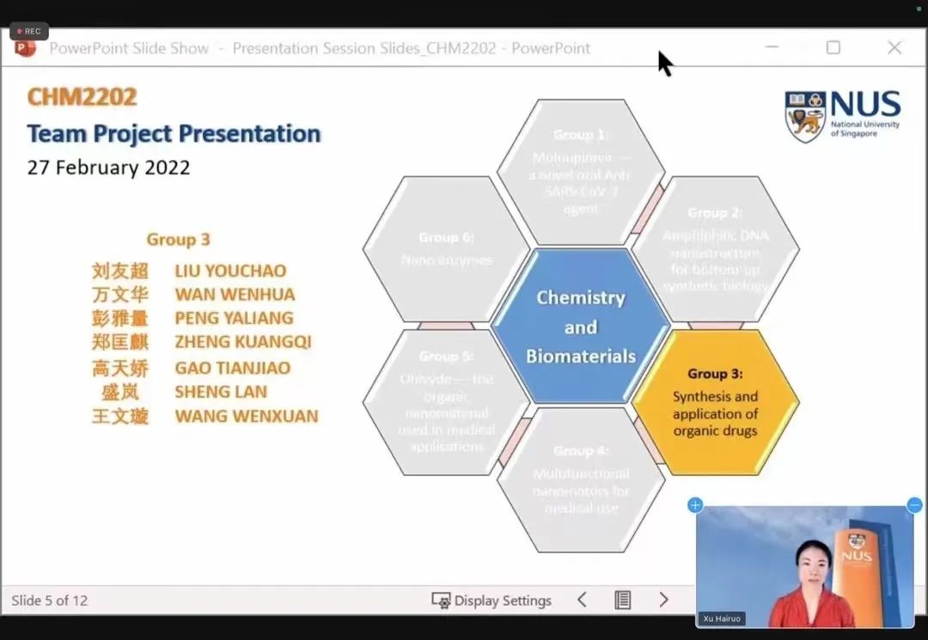928x640 pixels.
Task: Click the plus icon on video thumbnail
Action: (696, 505)
